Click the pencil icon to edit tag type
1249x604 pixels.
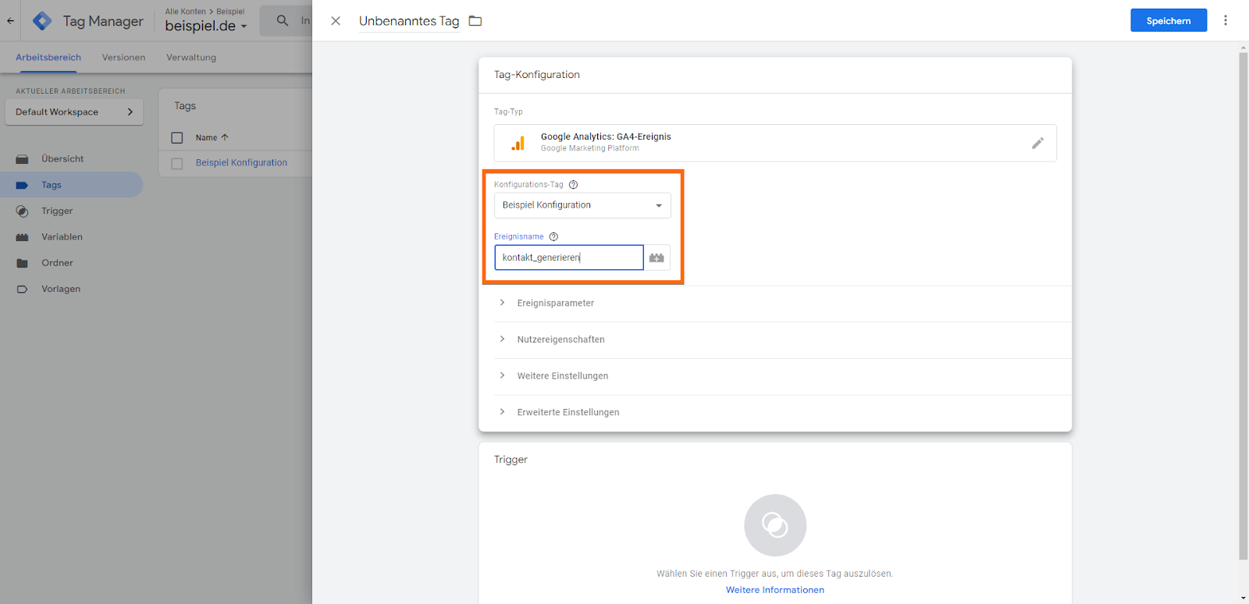[x=1037, y=143]
